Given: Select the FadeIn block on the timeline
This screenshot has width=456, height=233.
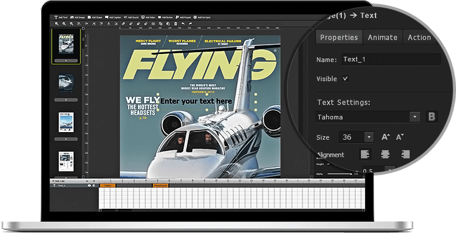Looking at the screenshot, I should [x=108, y=185].
